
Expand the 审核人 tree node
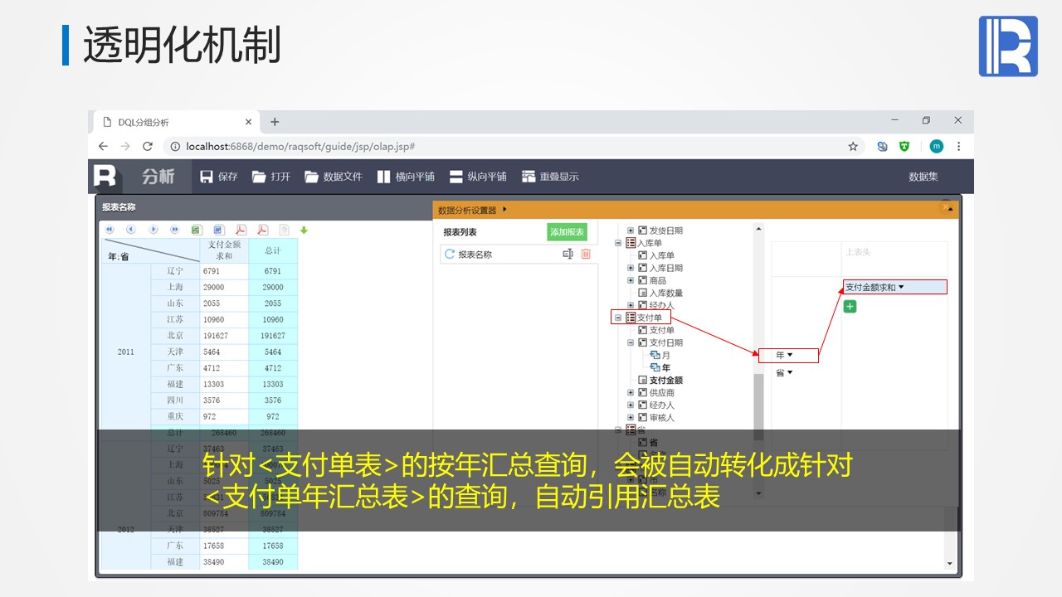(x=631, y=417)
